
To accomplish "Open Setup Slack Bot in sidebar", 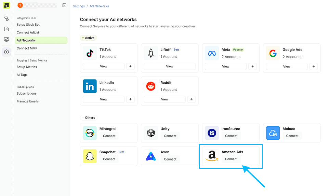I will pyautogui.click(x=28, y=25).
